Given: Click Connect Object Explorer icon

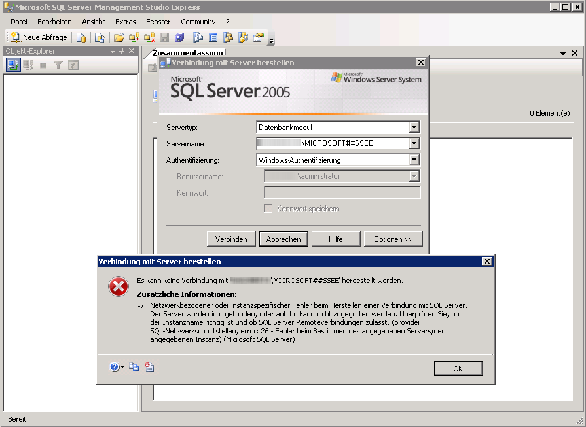Looking at the screenshot, I should [x=13, y=65].
